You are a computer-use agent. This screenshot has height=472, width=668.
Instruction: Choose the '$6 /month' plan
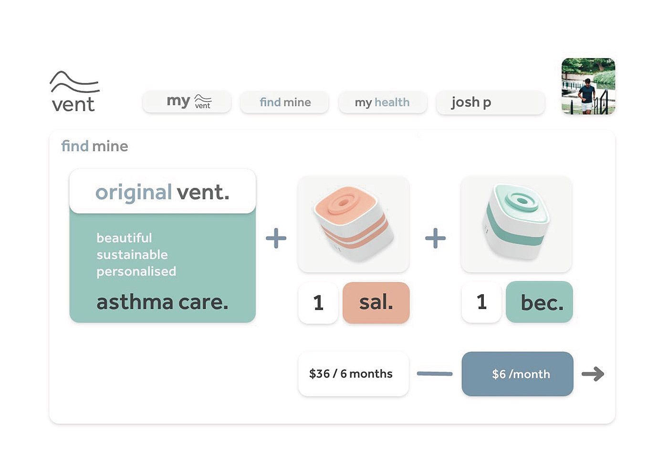click(x=517, y=374)
